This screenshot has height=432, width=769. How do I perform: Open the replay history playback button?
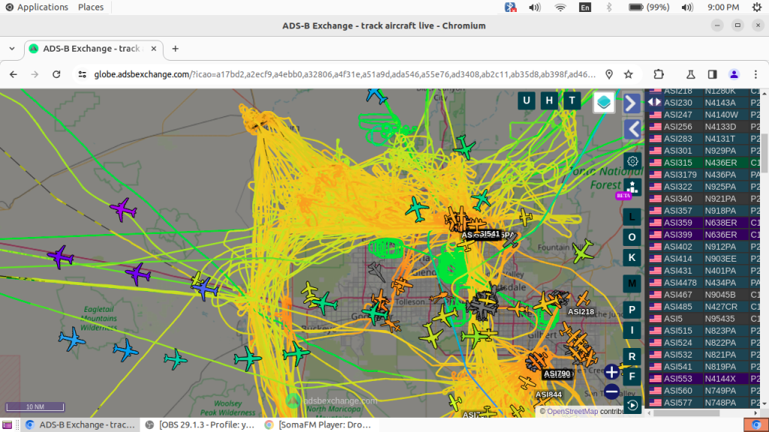632,405
